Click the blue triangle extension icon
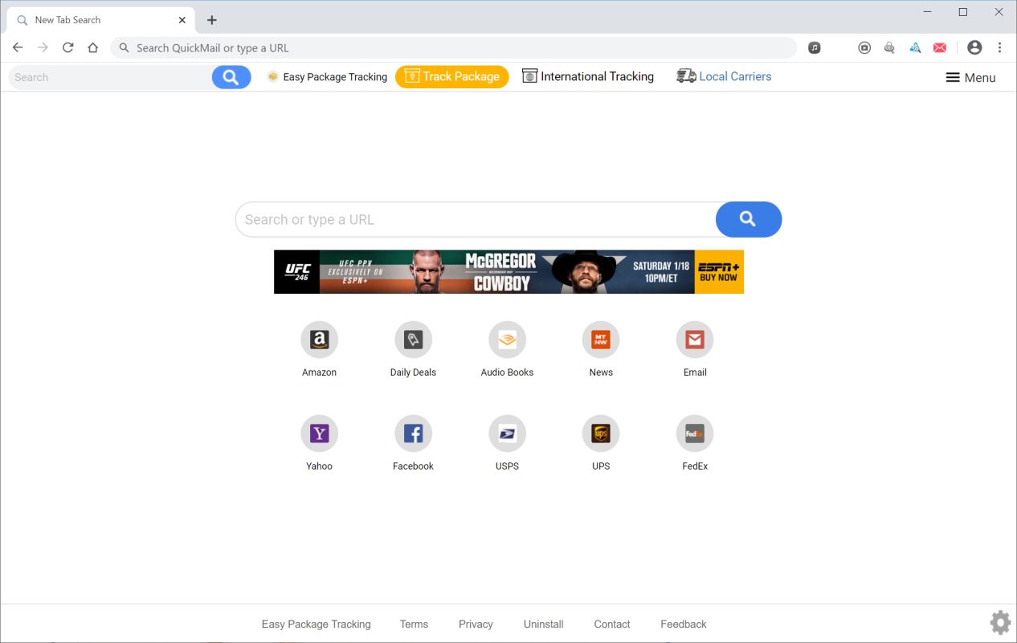Screen dimensions: 1017x643 (x=915, y=47)
